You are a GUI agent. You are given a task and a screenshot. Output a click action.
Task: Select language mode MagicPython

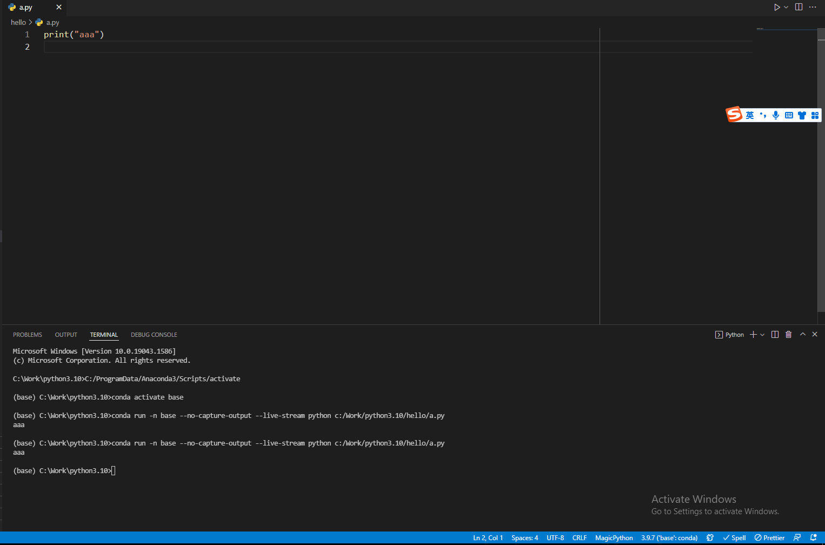[x=614, y=538]
